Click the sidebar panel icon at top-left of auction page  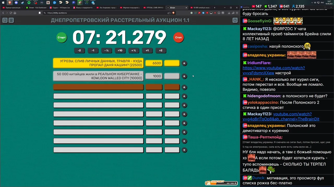tap(5, 20)
